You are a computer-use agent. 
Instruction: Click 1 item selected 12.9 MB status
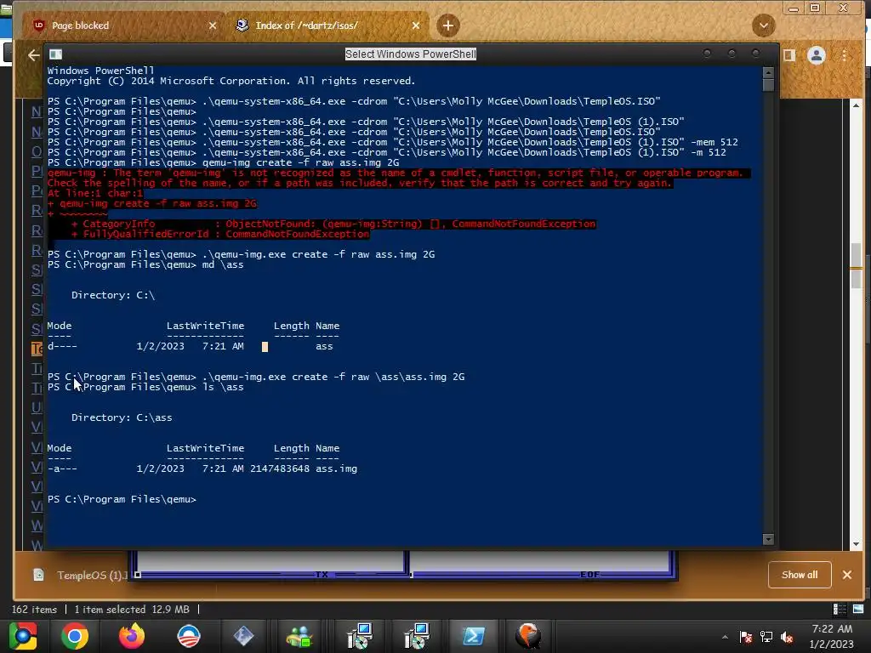click(132, 609)
